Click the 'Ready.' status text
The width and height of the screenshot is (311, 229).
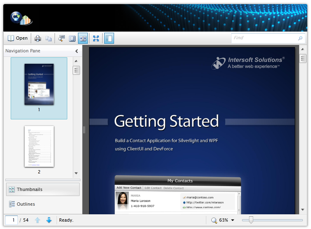point(66,220)
